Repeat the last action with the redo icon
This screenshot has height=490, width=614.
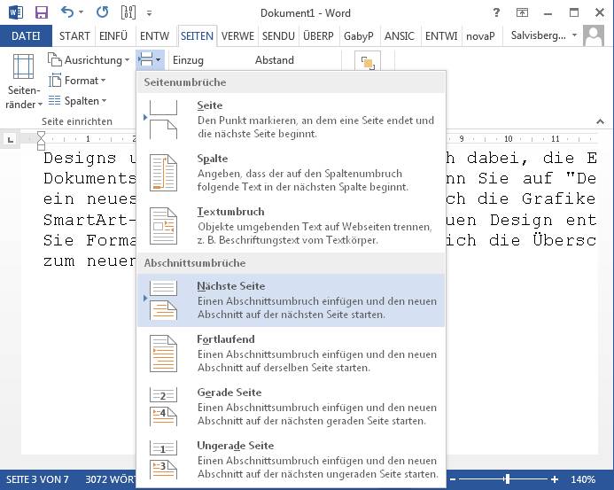103,12
